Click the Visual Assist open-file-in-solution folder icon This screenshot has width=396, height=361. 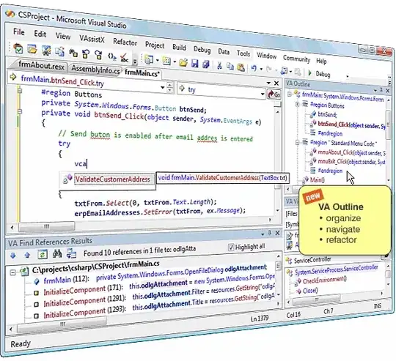pos(32,49)
